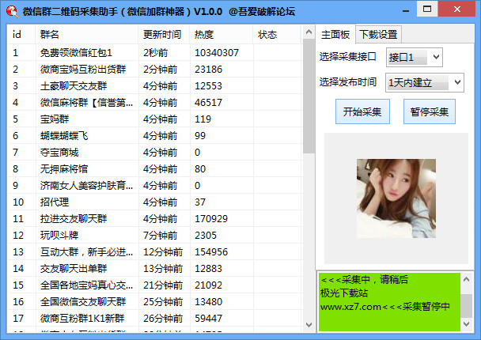Click heat value 23186
Image resolution: width=481 pixels, height=340 pixels.
208,70
